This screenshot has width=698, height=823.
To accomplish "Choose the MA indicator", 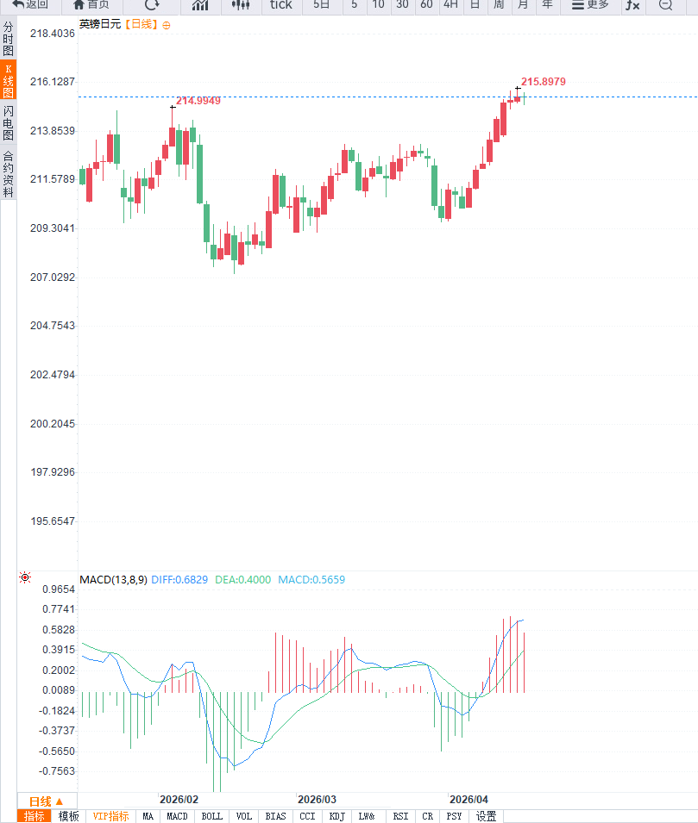I will (x=148, y=816).
